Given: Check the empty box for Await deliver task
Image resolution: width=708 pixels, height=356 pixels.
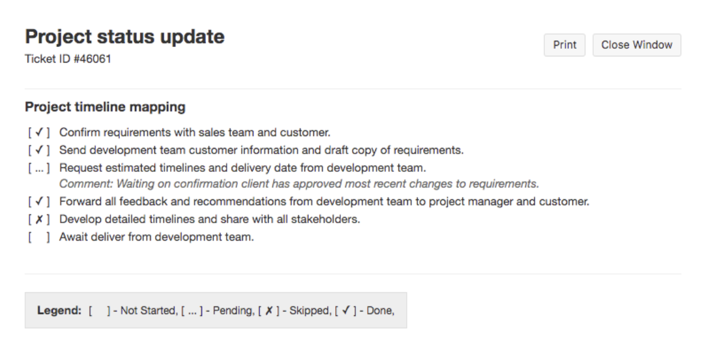Looking at the screenshot, I should 39,237.
